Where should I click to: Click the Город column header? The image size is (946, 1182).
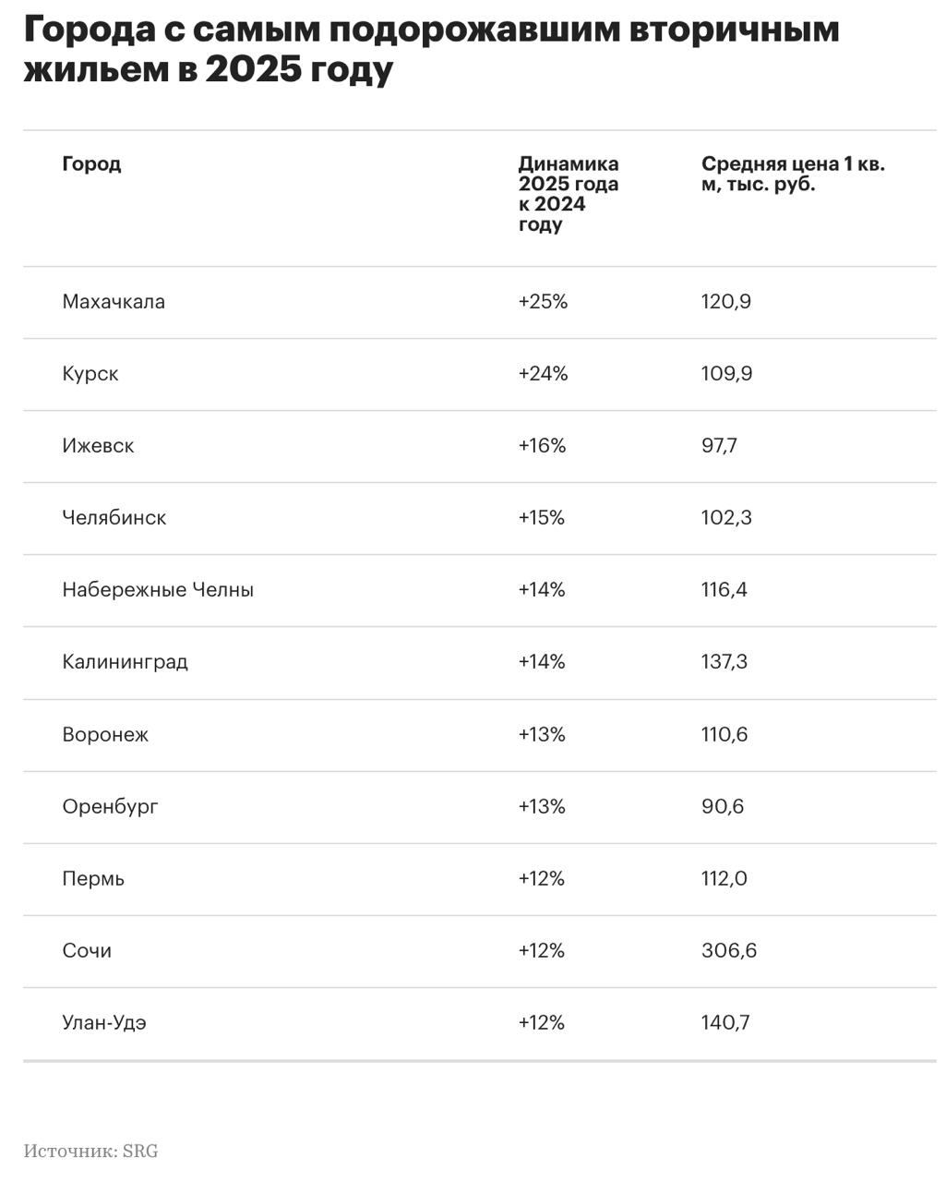[x=91, y=164]
